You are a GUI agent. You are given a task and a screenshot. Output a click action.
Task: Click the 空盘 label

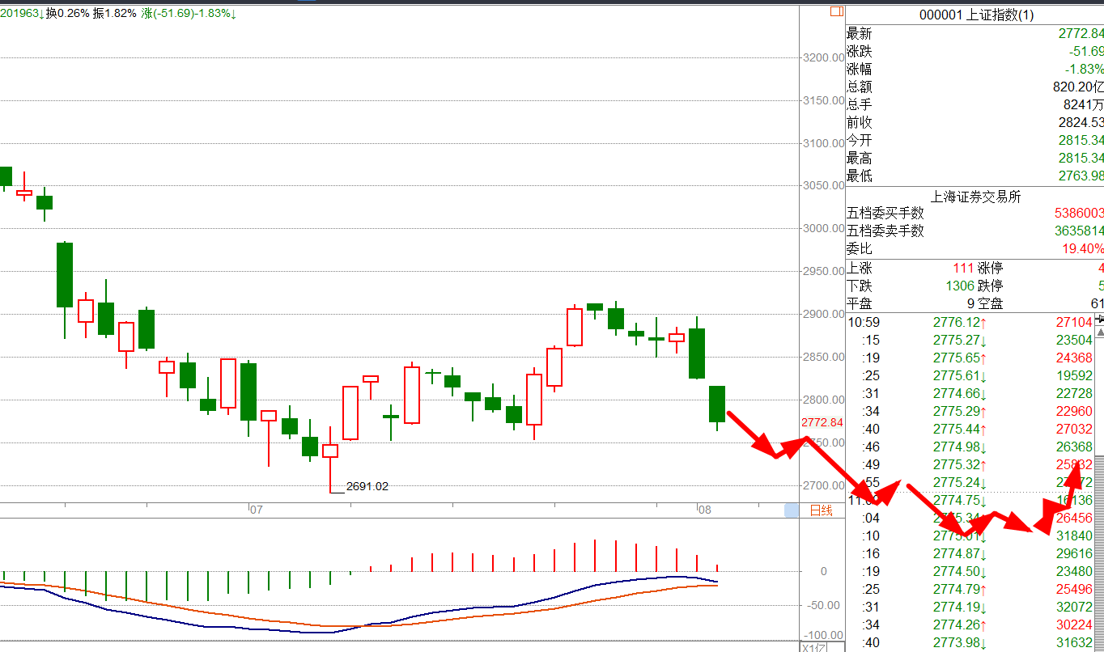pyautogui.click(x=991, y=304)
